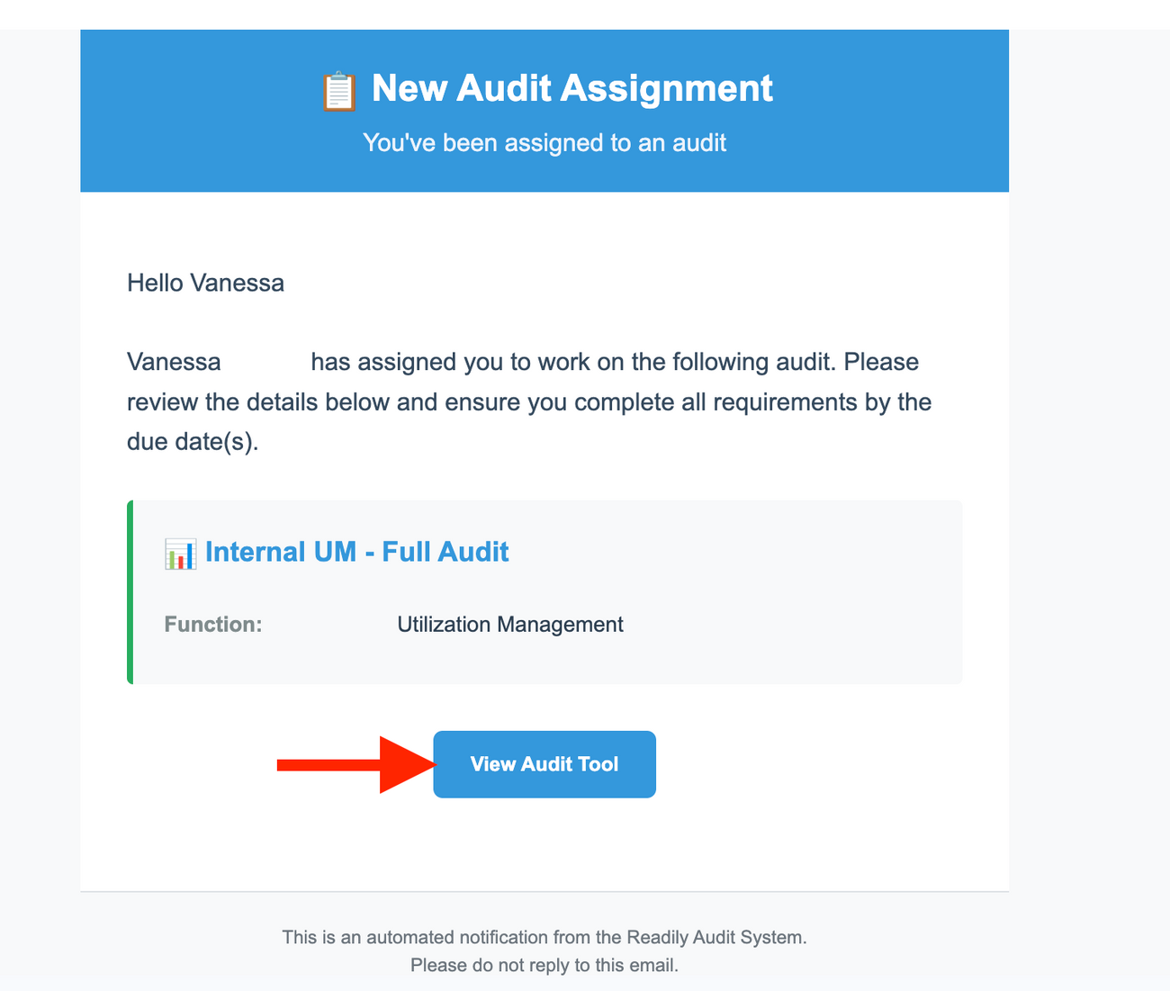Click the Please do not reply line
1170x991 pixels.
tap(544, 965)
